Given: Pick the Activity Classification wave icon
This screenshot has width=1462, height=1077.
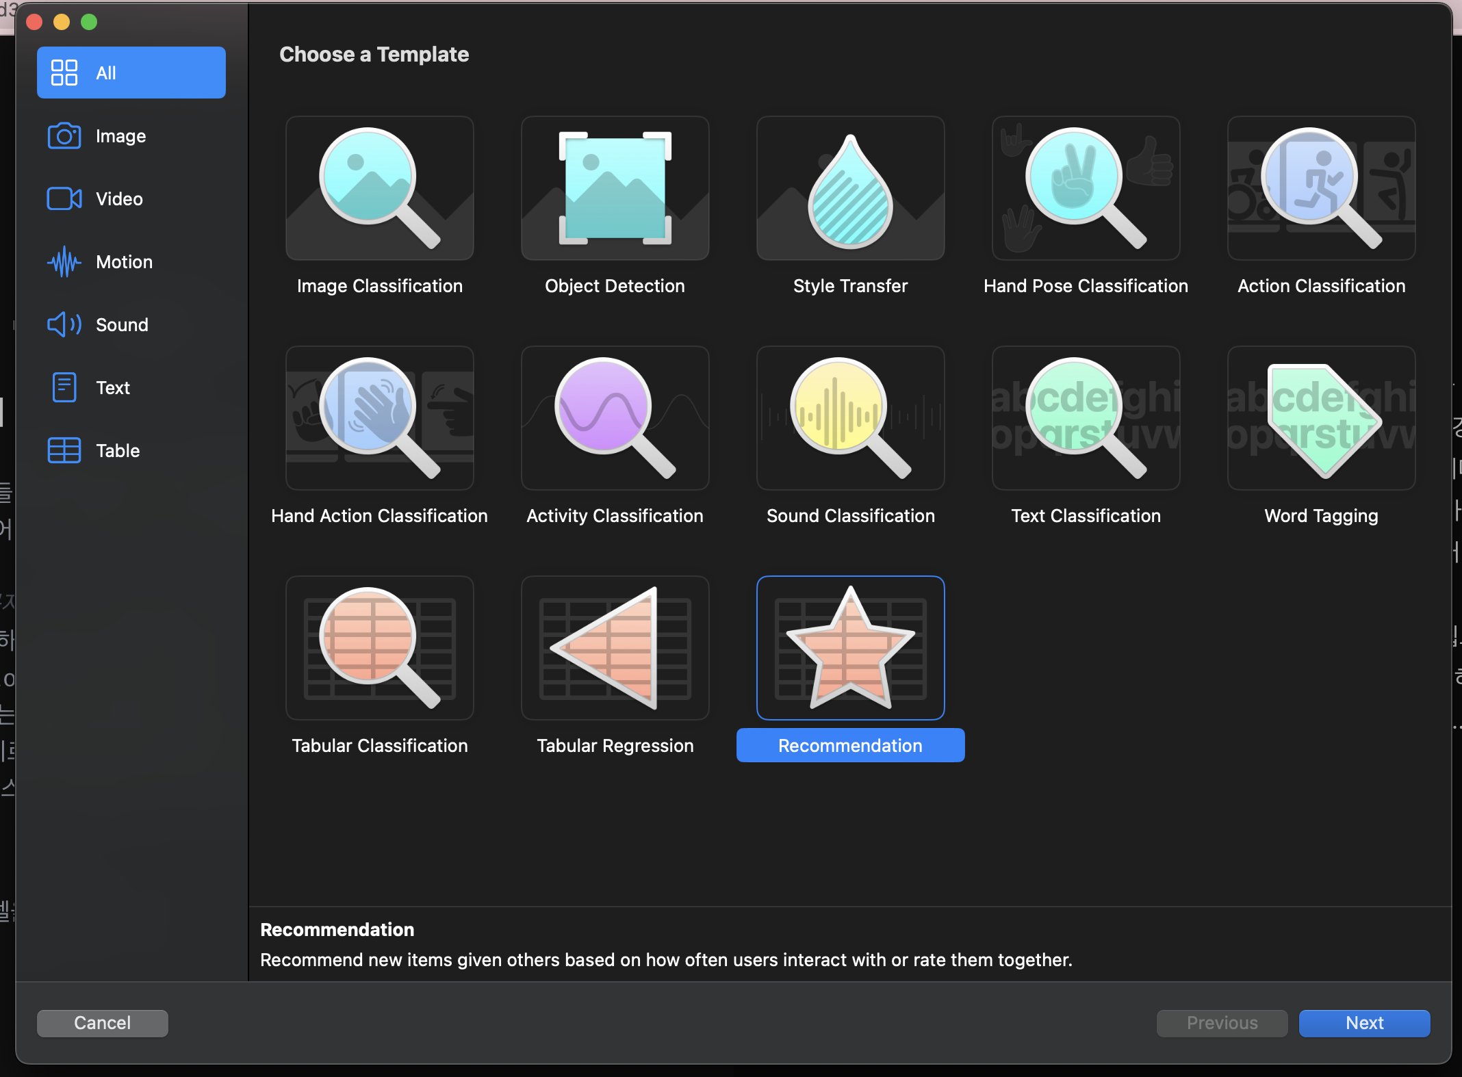Looking at the screenshot, I should 615,418.
